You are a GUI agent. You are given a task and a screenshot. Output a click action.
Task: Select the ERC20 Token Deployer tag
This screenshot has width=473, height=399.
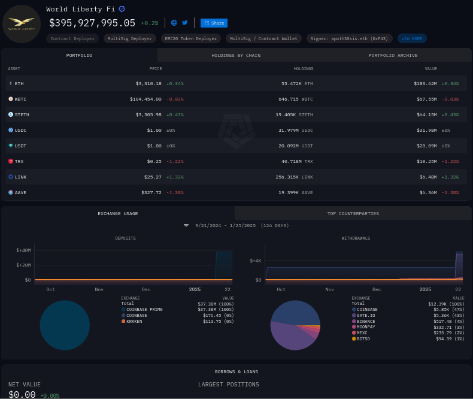pyautogui.click(x=190, y=38)
